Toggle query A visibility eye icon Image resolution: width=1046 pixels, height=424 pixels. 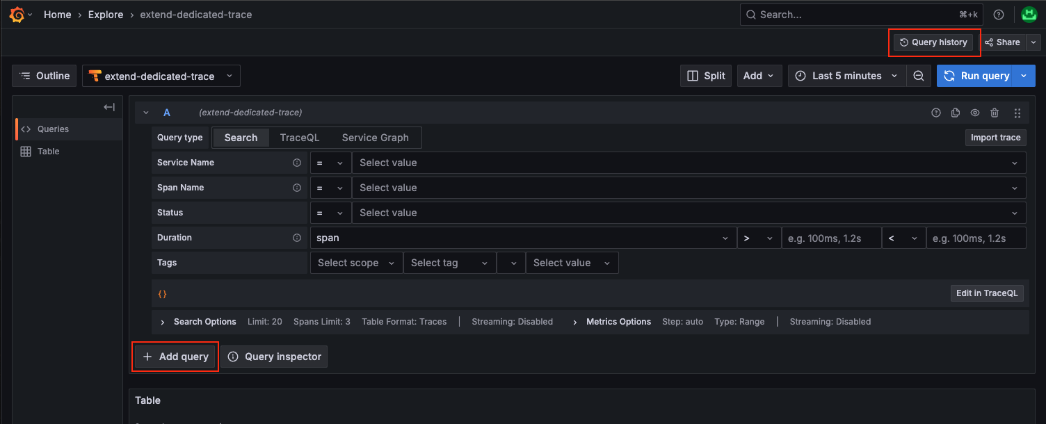click(975, 113)
